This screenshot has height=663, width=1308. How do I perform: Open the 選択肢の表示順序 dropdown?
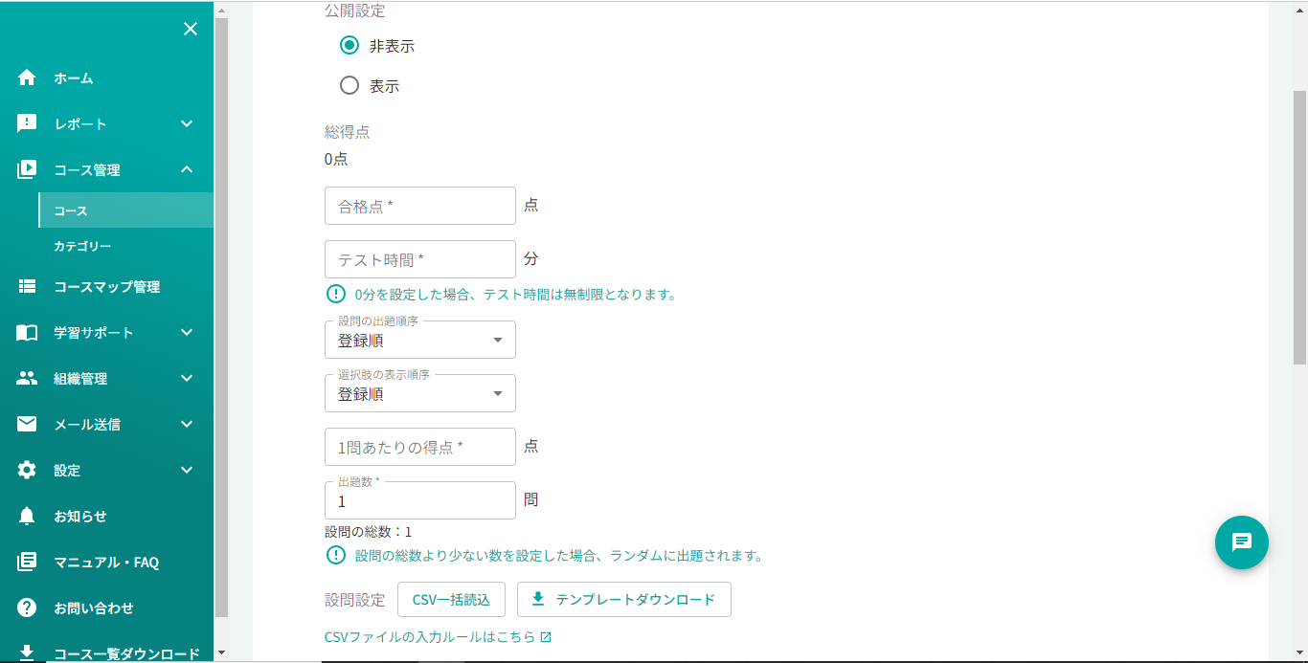[x=420, y=393]
